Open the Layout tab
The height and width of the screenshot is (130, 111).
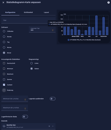(46, 12)
